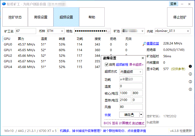The height and width of the screenshot is (136, 195).
Task: Click the 风扇 input field
Action: [131, 107]
